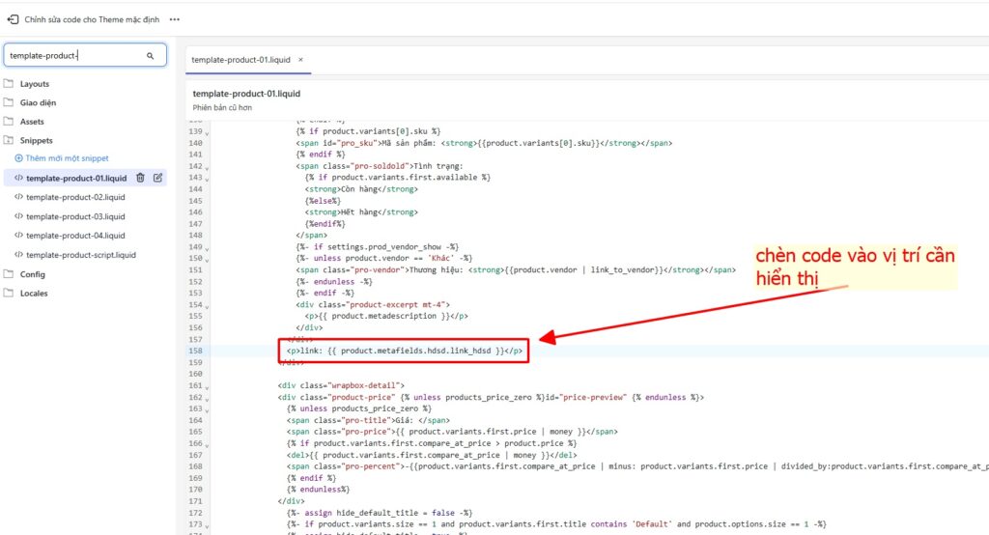Delete template-product-01.liquid with trash icon
This screenshot has height=535, width=989.
(140, 178)
